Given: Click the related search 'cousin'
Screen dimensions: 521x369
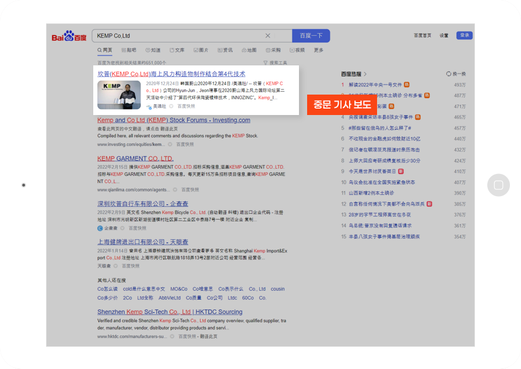Looking at the screenshot, I should click(x=278, y=289).
